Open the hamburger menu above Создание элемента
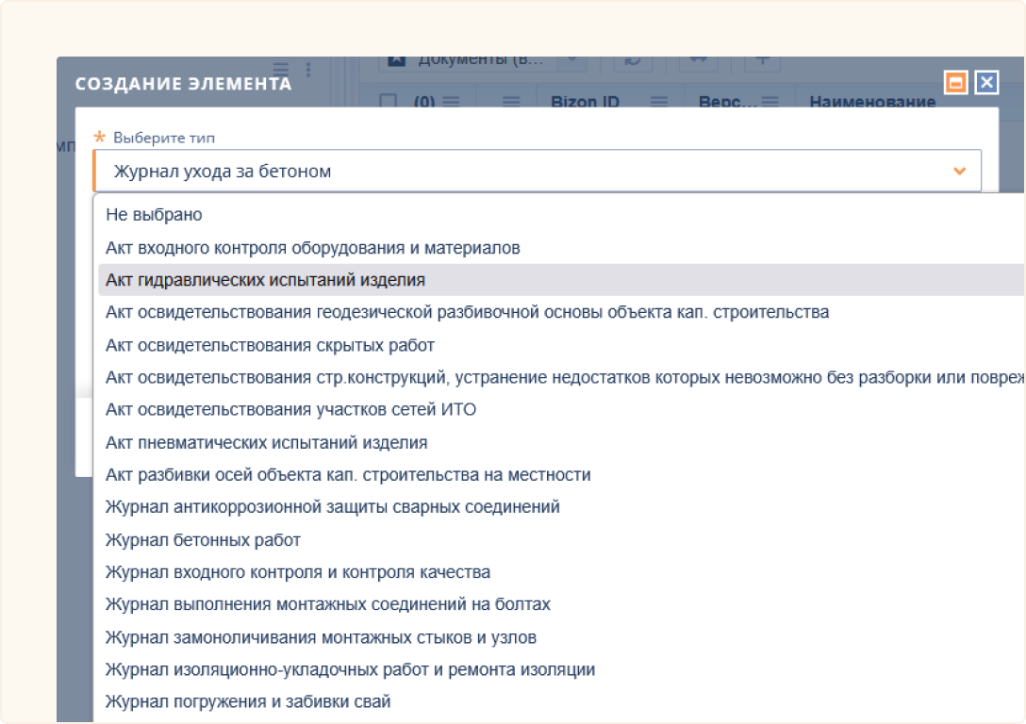The image size is (1026, 724). pyautogui.click(x=281, y=69)
